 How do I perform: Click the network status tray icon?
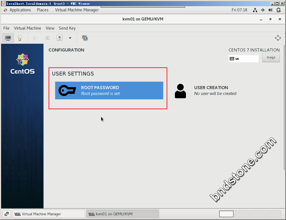coord(255,10)
